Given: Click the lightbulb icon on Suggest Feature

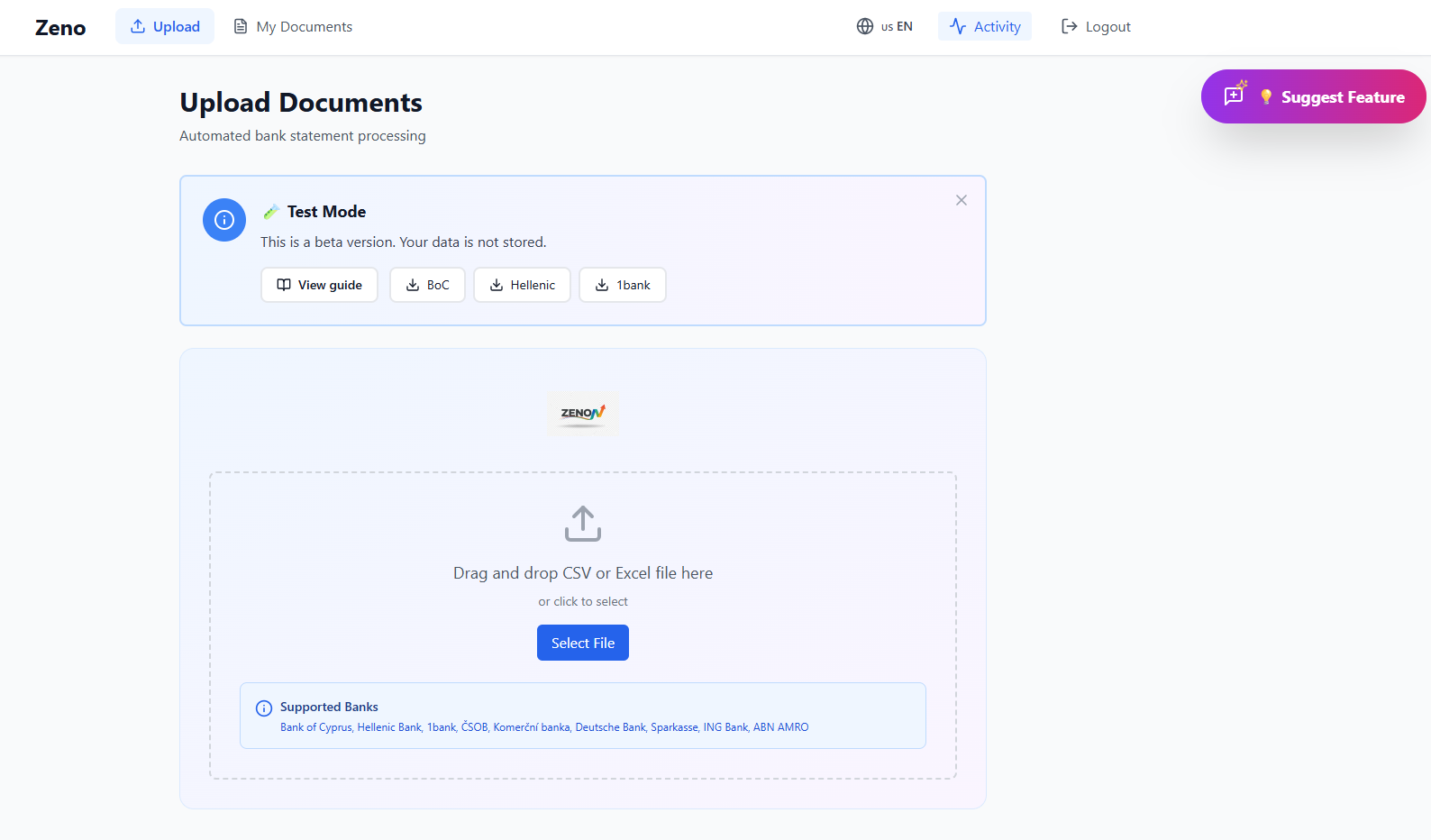Looking at the screenshot, I should point(1266,96).
